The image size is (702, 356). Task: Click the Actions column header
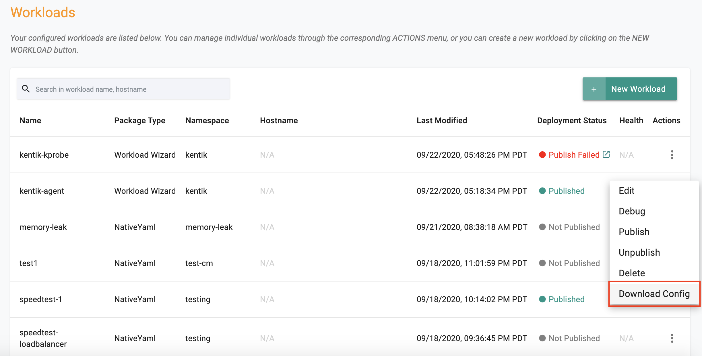(666, 120)
